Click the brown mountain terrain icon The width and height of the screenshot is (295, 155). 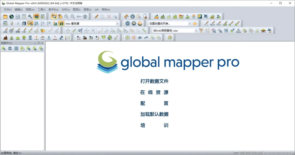click(5, 38)
